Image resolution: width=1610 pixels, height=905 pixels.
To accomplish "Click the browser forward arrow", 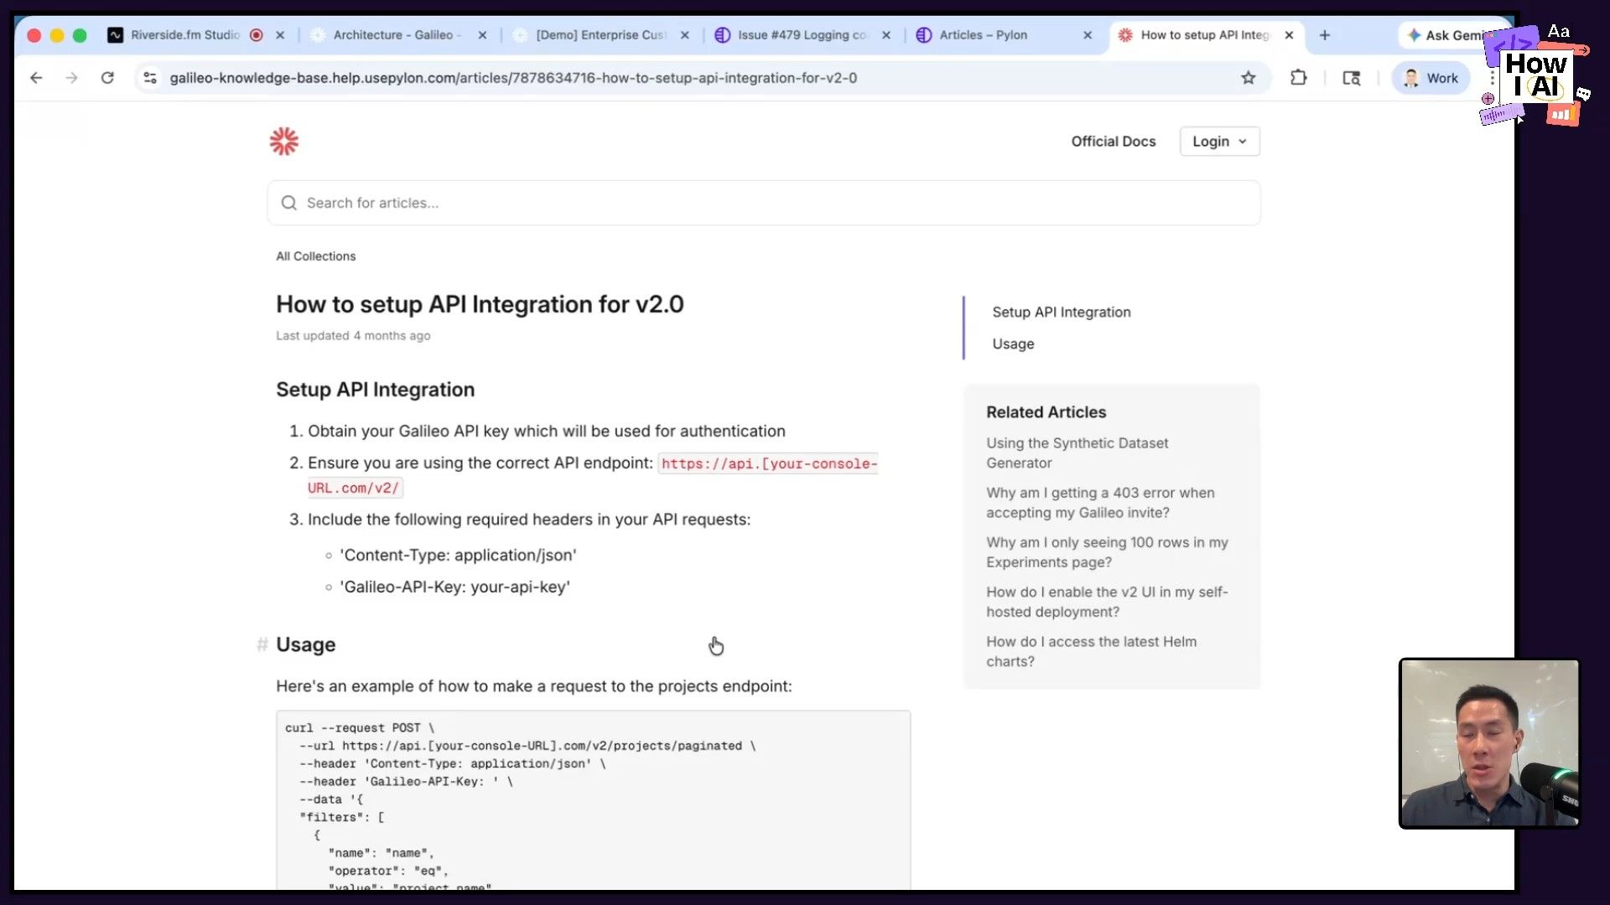I will coord(72,78).
